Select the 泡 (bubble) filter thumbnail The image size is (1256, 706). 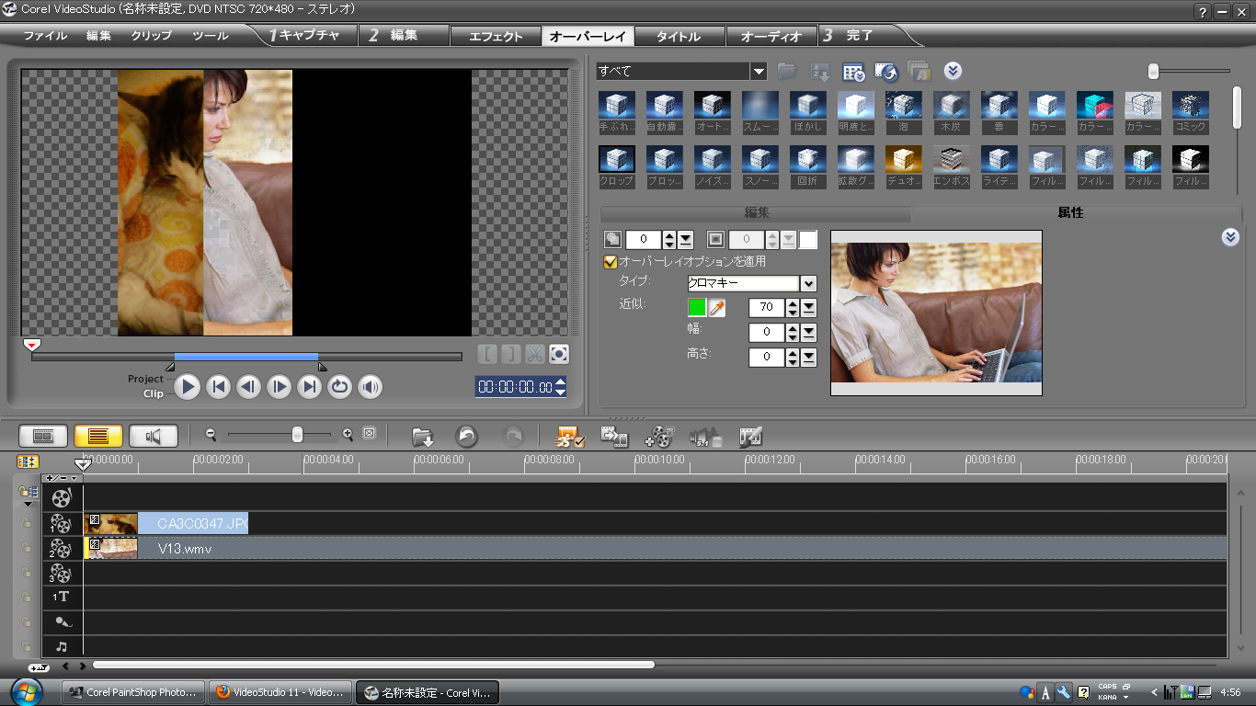coord(904,105)
